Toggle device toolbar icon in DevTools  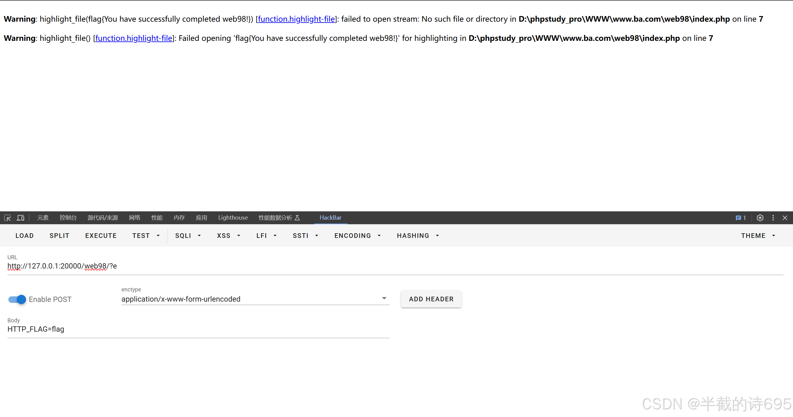tap(20, 218)
